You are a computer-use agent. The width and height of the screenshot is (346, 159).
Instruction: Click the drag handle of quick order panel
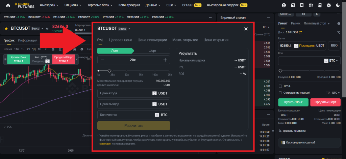coord(5,59)
